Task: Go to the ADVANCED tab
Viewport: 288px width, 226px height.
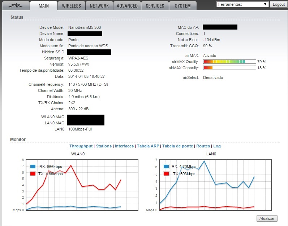Action: coord(127,6)
